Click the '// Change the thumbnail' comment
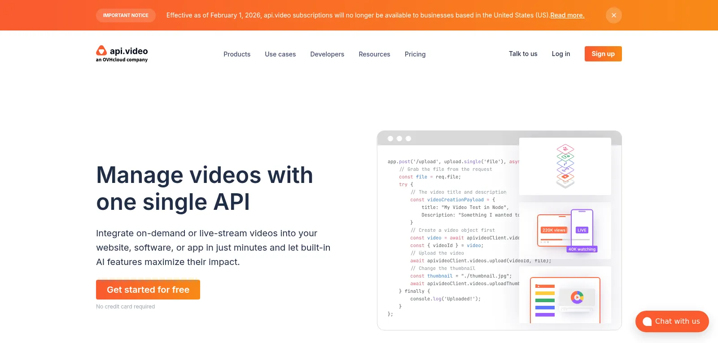 pos(442,269)
